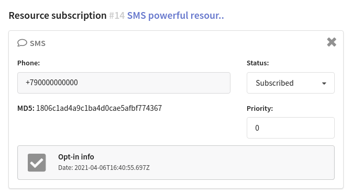Click the #14 subscription ID
This screenshot has width=352, height=195.
(x=117, y=16)
